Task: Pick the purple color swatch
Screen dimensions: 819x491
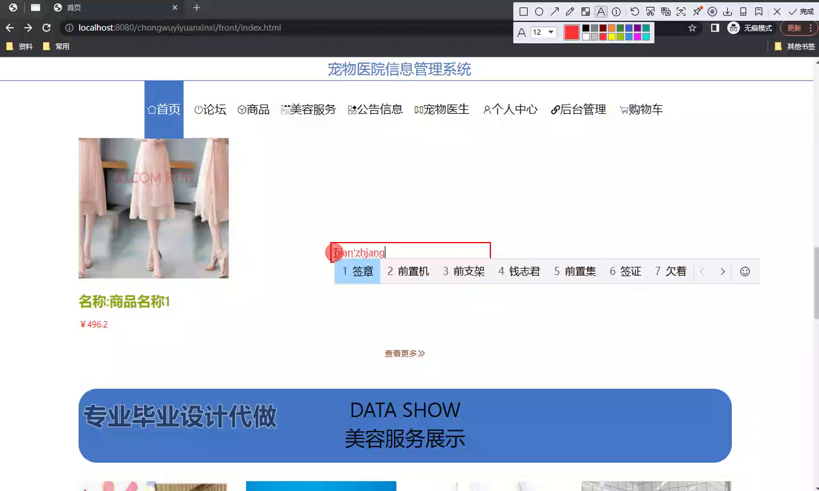Action: [637, 28]
